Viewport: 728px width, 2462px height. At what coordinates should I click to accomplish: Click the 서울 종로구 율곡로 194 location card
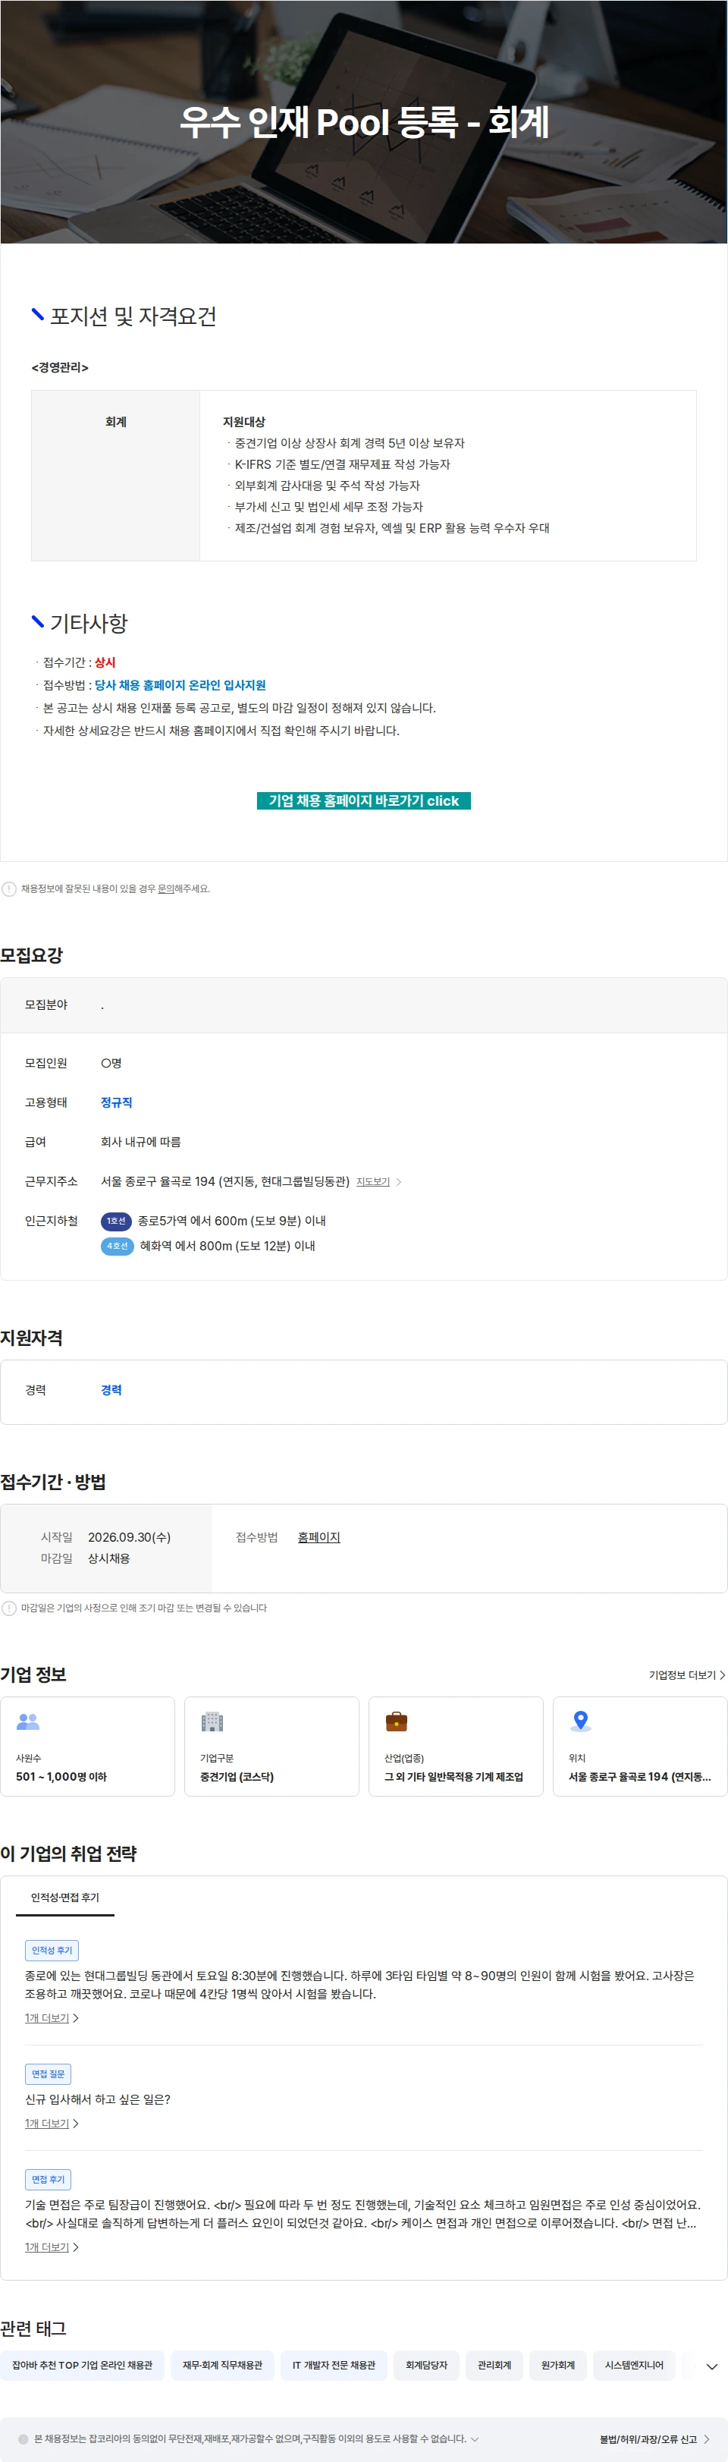click(x=640, y=1747)
